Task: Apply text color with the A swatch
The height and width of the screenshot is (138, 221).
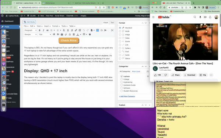Action: click(78, 35)
